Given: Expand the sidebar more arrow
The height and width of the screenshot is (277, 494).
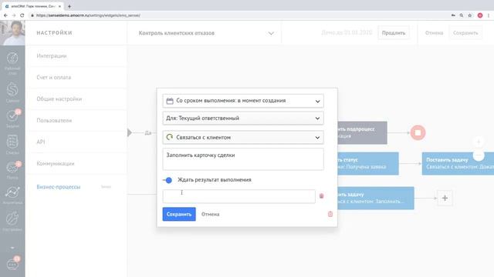Looking at the screenshot, I should 12,248.
